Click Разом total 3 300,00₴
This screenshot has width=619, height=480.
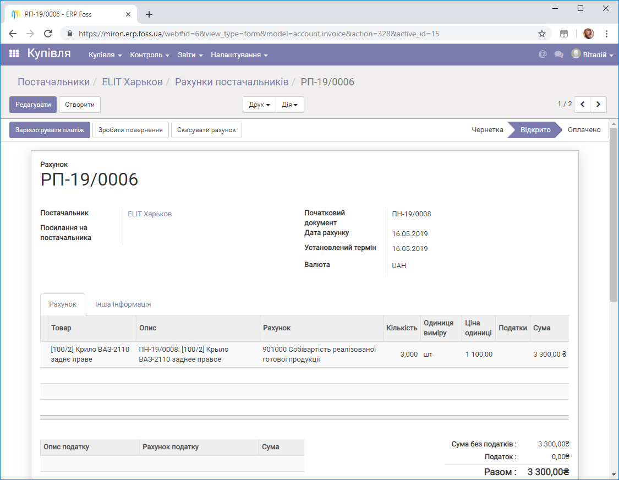[549, 472]
